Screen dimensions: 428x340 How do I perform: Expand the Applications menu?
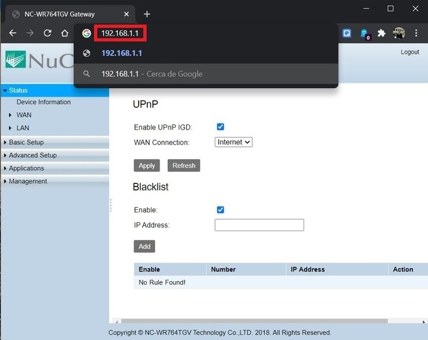(54, 168)
